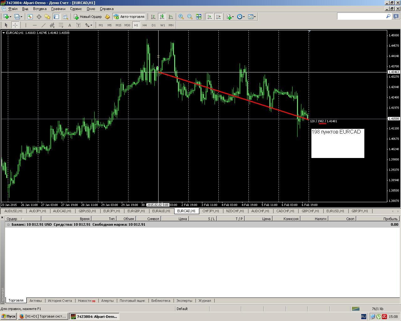Zoom out of the chart
The image size is (401, 321).
pos(190,17)
